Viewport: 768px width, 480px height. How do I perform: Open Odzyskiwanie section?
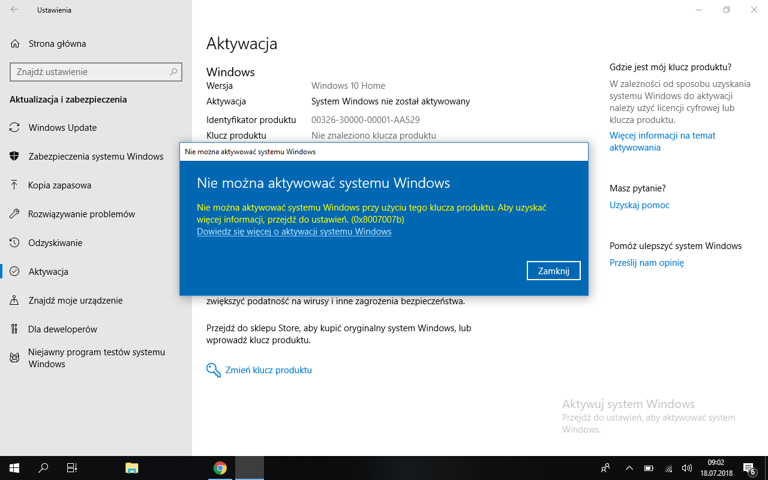pos(55,243)
